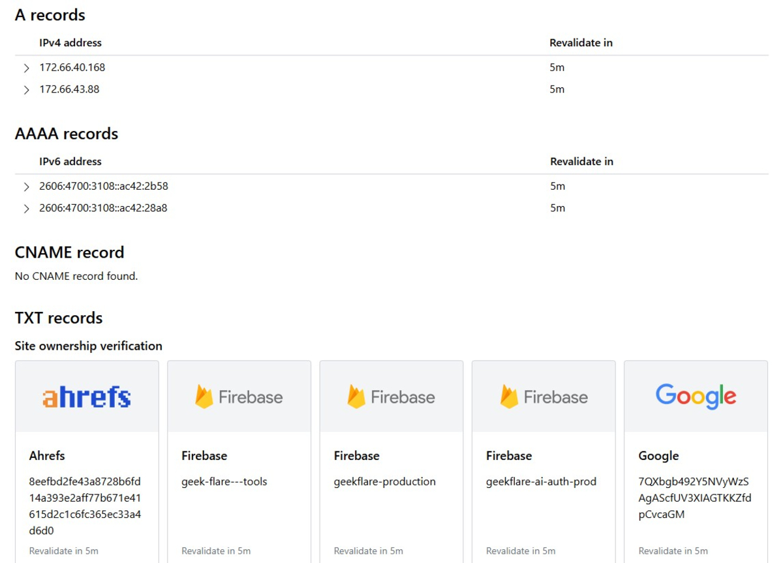The image size is (783, 563).
Task: Click the 5m value for 172.66.40.168
Action: click(557, 67)
